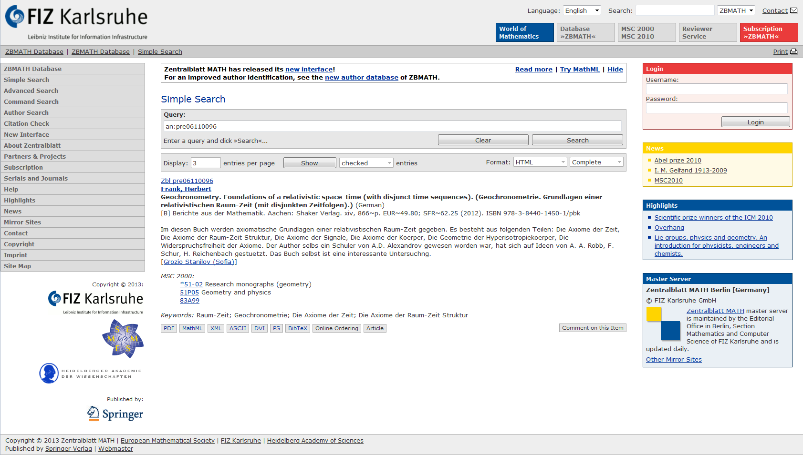803x455 pixels.
Task: Select Mirror Sites in sidebar
Action: (x=73, y=222)
